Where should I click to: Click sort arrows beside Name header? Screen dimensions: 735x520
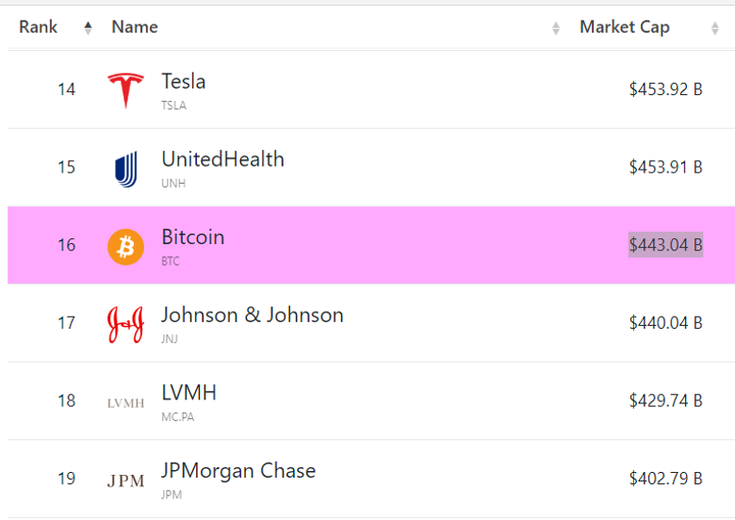pyautogui.click(x=556, y=28)
